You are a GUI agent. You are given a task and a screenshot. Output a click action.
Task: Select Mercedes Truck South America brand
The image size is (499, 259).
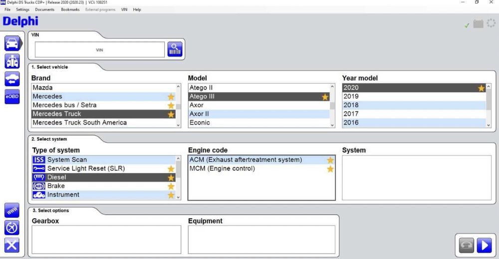[104, 123]
